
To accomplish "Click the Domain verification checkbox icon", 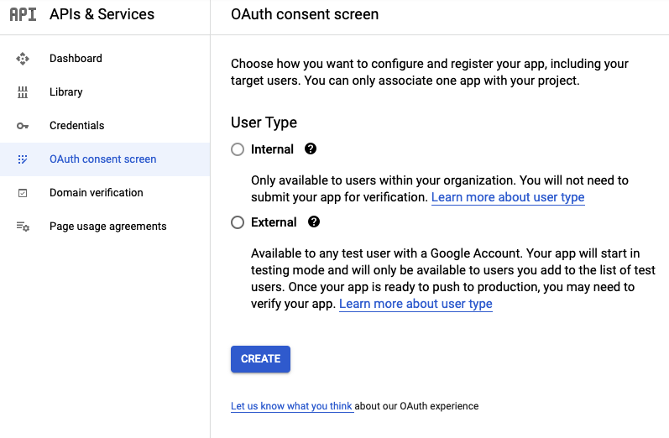I will coord(23,193).
